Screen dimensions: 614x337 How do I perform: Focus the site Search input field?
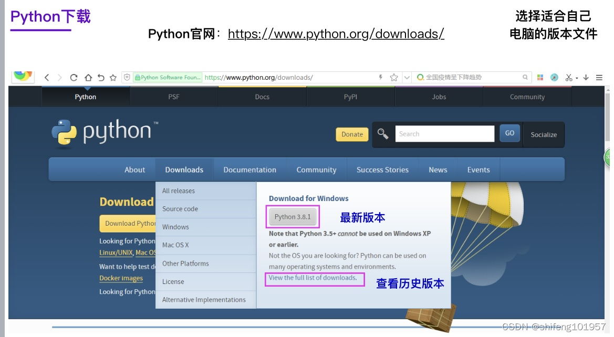[x=445, y=134]
